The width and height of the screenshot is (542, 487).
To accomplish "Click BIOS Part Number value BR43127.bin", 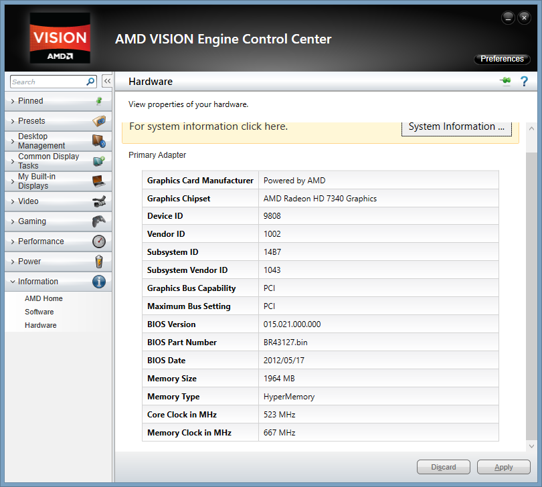I will [x=286, y=343].
